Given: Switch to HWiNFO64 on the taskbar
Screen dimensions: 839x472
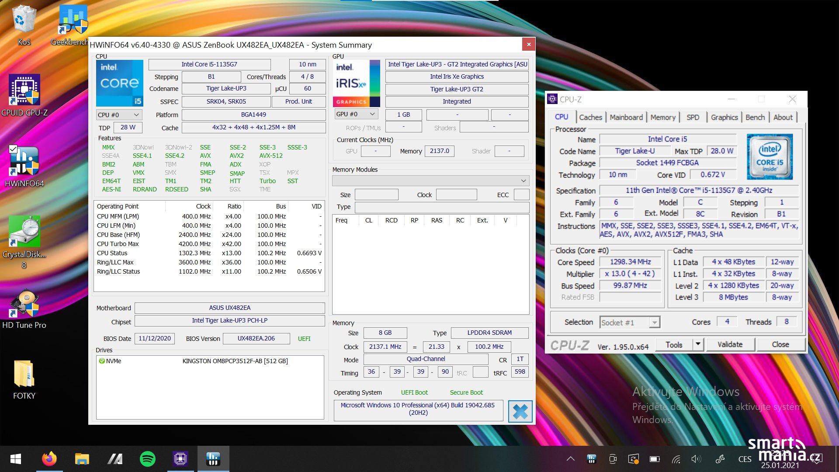Looking at the screenshot, I should point(213,459).
